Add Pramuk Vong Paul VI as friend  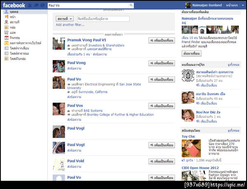162,40
